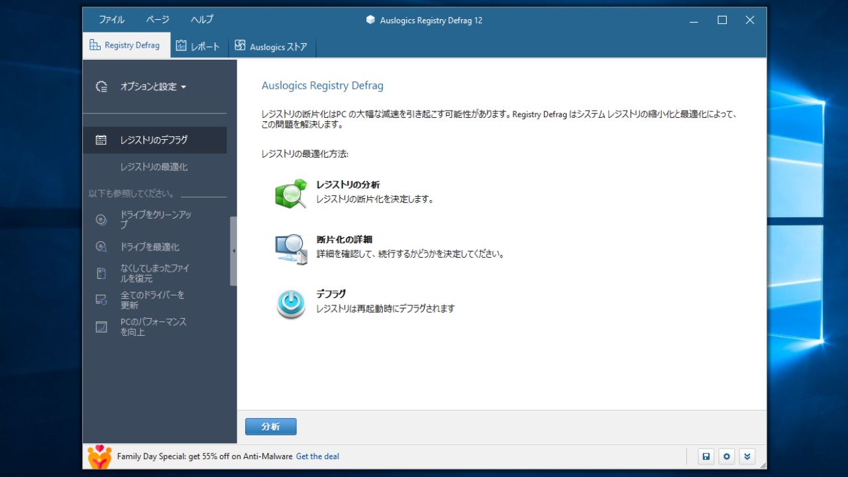Image resolution: width=848 pixels, height=477 pixels.
Task: Click the Family Day hearts promo icon
Action: click(100, 456)
